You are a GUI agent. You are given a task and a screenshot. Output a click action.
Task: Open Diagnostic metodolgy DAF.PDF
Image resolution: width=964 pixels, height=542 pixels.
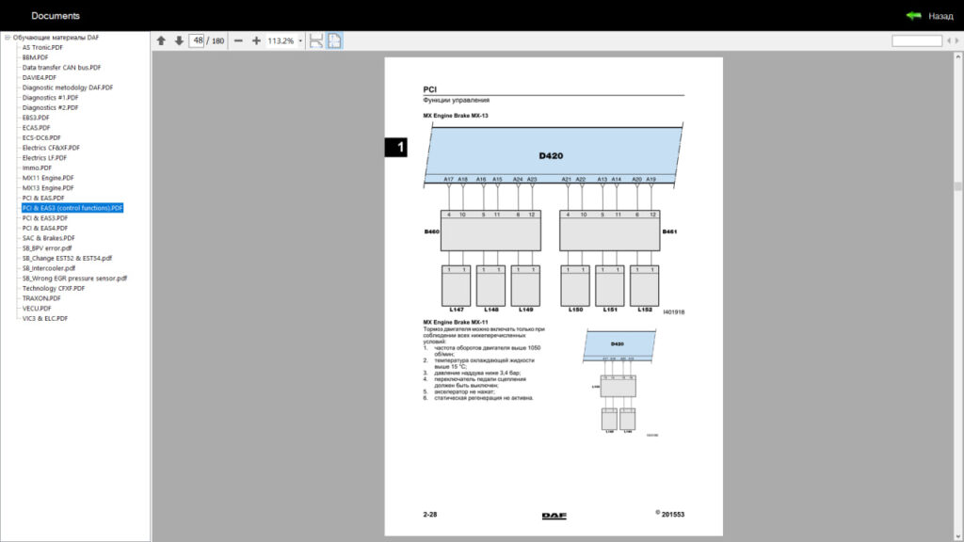click(68, 88)
